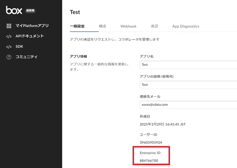The width and height of the screenshot is (237, 168).
Task: Click the アプリ名 input field
Action: (188, 65)
